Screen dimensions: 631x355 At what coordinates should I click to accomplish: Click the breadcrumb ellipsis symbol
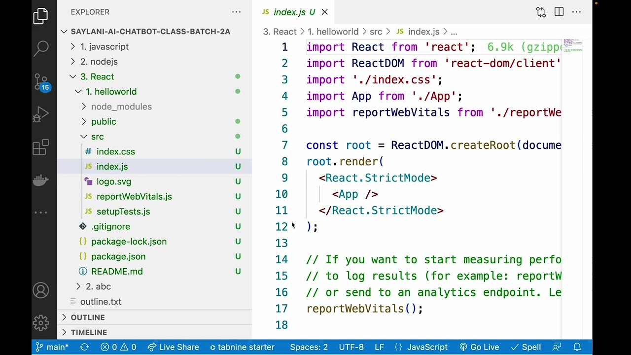(454, 32)
